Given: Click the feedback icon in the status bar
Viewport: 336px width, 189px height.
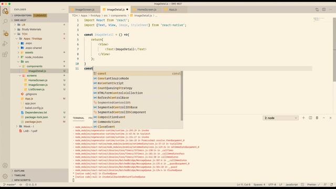Looking at the screenshot, I should [325, 184].
